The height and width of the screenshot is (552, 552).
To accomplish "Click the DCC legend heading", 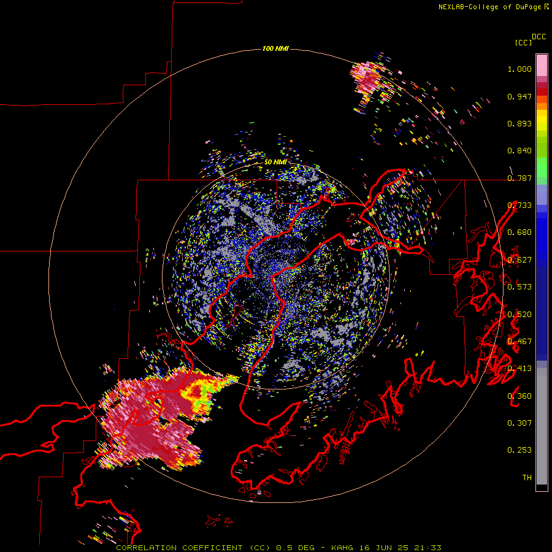I will (x=539, y=37).
